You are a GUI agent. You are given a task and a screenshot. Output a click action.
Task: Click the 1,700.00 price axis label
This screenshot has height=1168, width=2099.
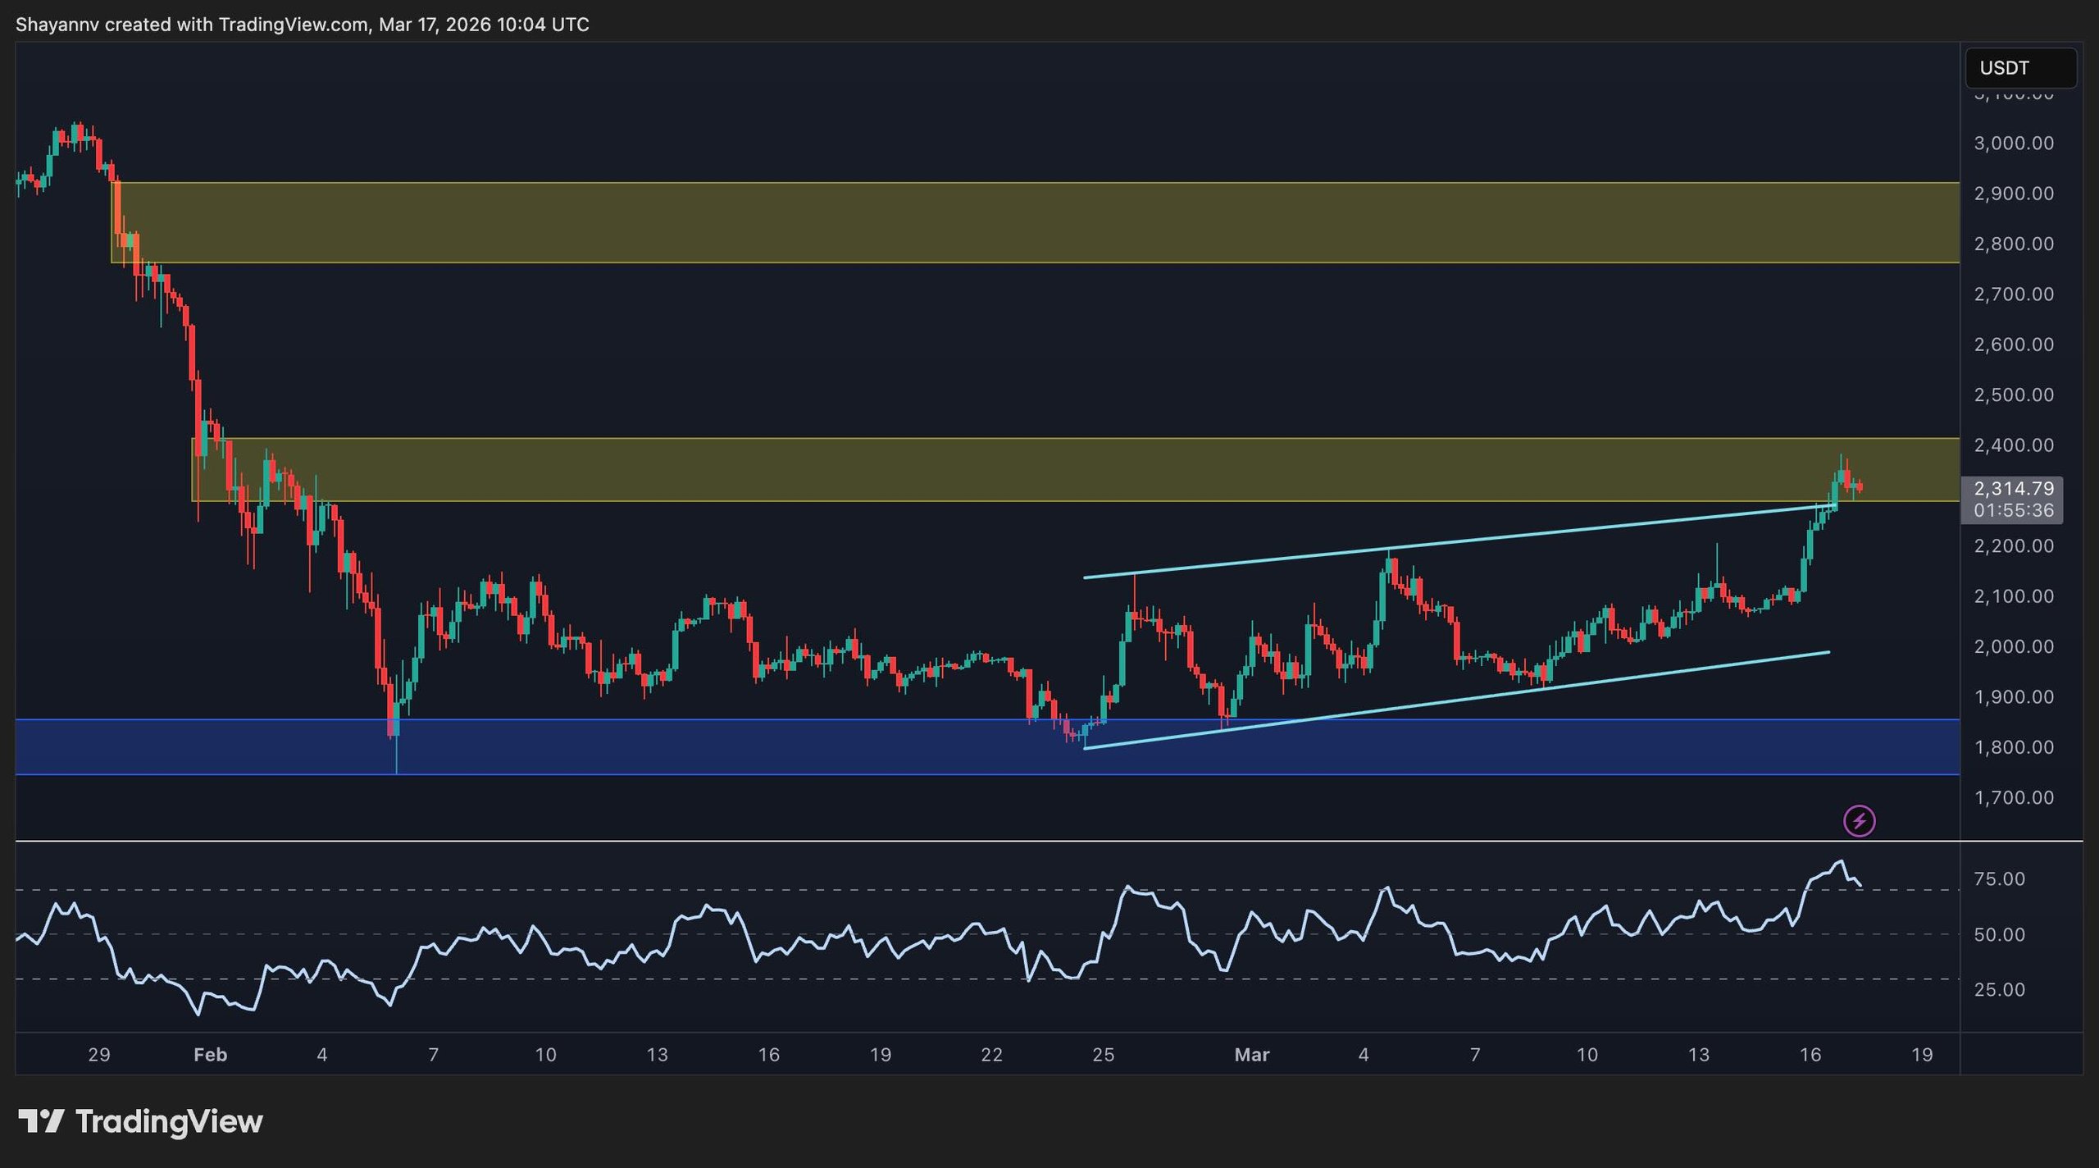click(2013, 797)
